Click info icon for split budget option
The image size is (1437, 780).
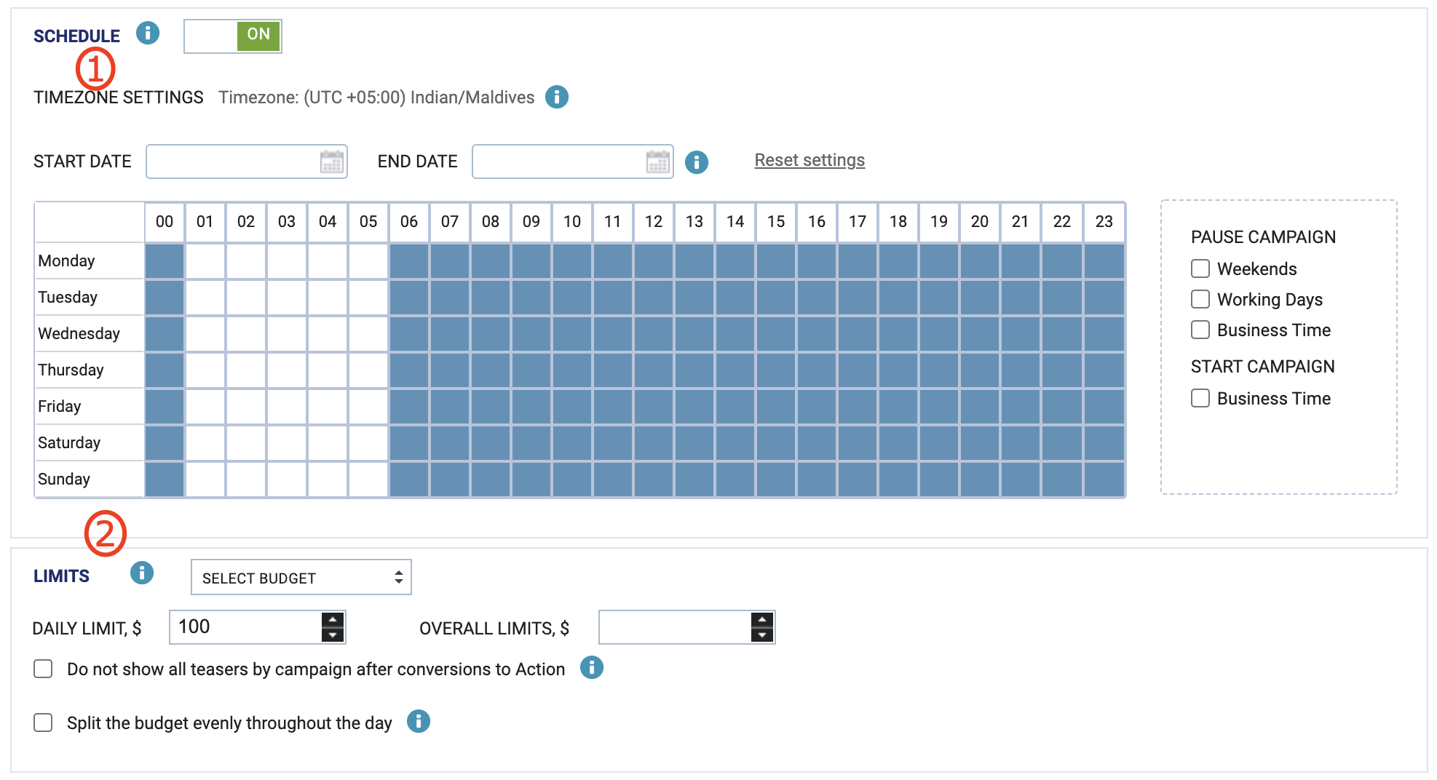coord(419,721)
